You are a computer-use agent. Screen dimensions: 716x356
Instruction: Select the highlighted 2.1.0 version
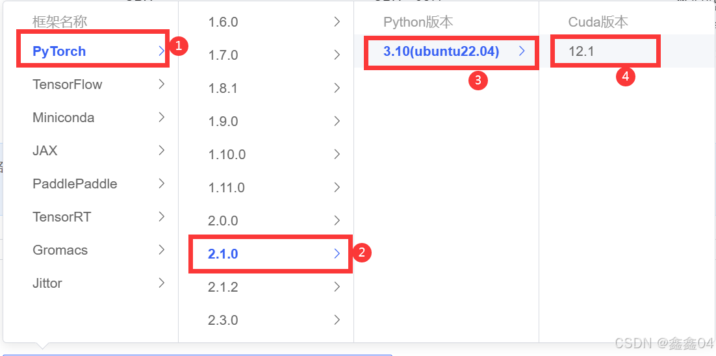click(x=223, y=254)
